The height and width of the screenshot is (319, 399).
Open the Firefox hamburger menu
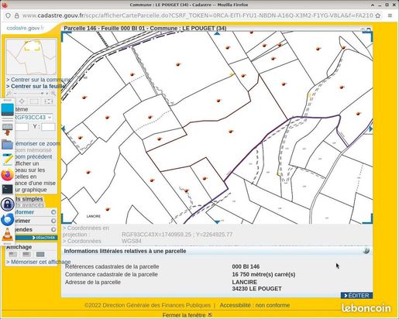tap(390, 15)
